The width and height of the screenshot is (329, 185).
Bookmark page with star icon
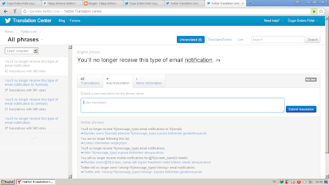click(321, 11)
